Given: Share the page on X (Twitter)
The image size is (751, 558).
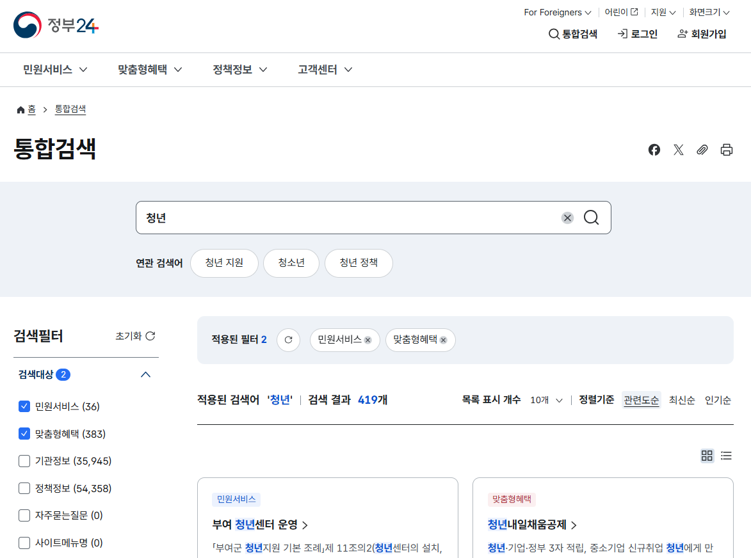Looking at the screenshot, I should point(678,149).
